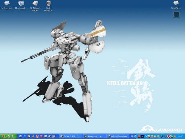
Task: Click the yellow lightning bolt tray icon
Action: (162, 137)
